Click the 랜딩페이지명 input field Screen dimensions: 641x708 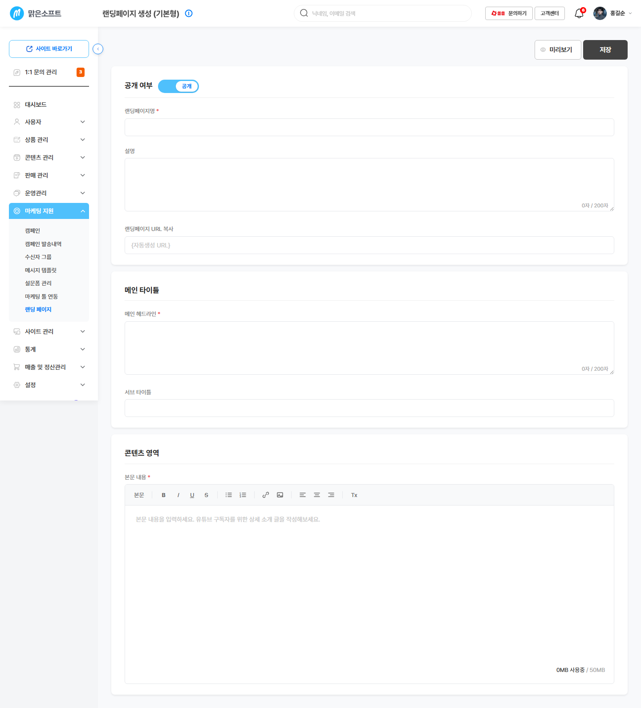click(x=369, y=127)
